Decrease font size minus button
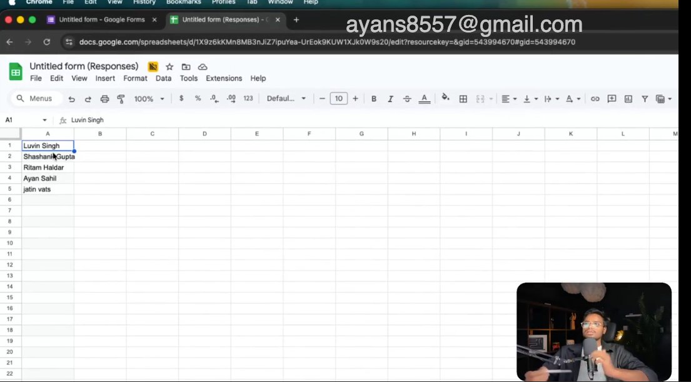Screen dimensions: 691x382 click(322, 99)
